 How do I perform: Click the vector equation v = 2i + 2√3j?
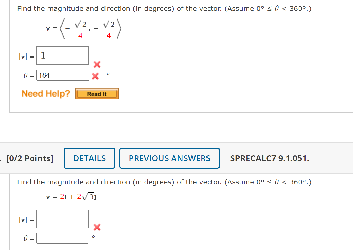(71, 196)
